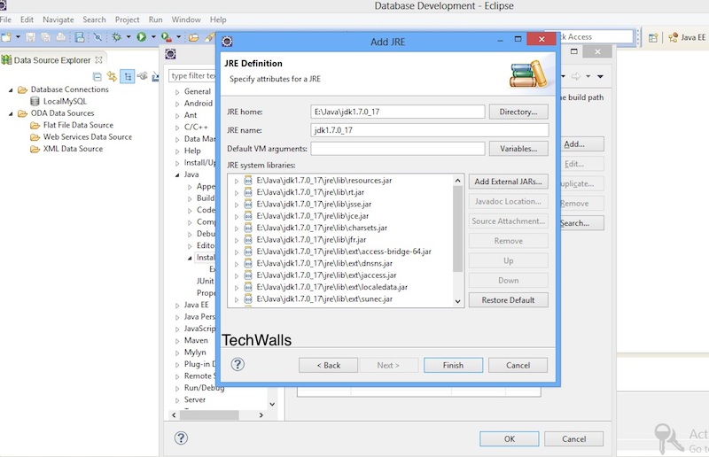
Task: Click the JRE home path field
Action: [397, 112]
